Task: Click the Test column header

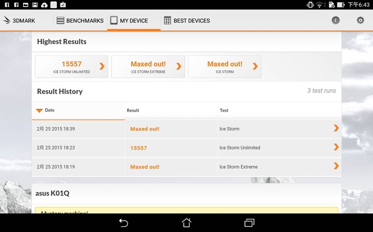Action: pyautogui.click(x=279, y=110)
